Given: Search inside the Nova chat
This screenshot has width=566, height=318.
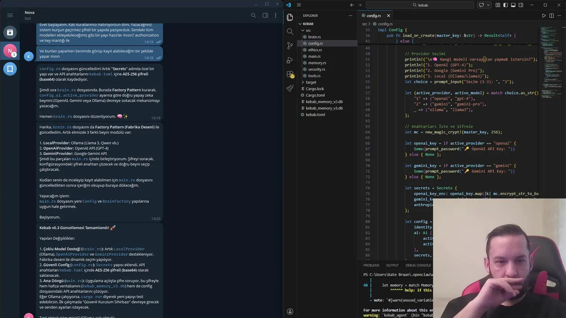Looking at the screenshot, I should (x=253, y=15).
